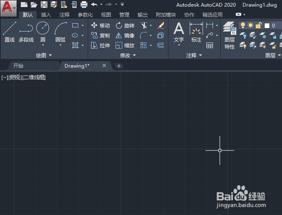282x215 pixels.
Task: Click the [二维线框] visual style control
Action: coord(34,78)
